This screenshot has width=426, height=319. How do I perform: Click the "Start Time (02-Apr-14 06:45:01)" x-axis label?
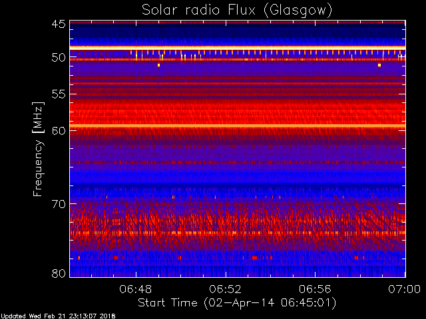pos(237,303)
